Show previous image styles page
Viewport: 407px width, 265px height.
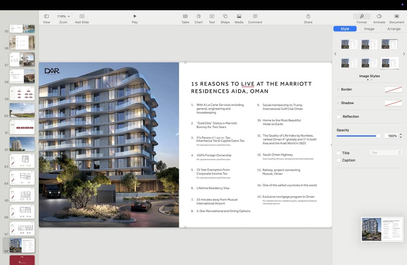[x=335, y=54]
